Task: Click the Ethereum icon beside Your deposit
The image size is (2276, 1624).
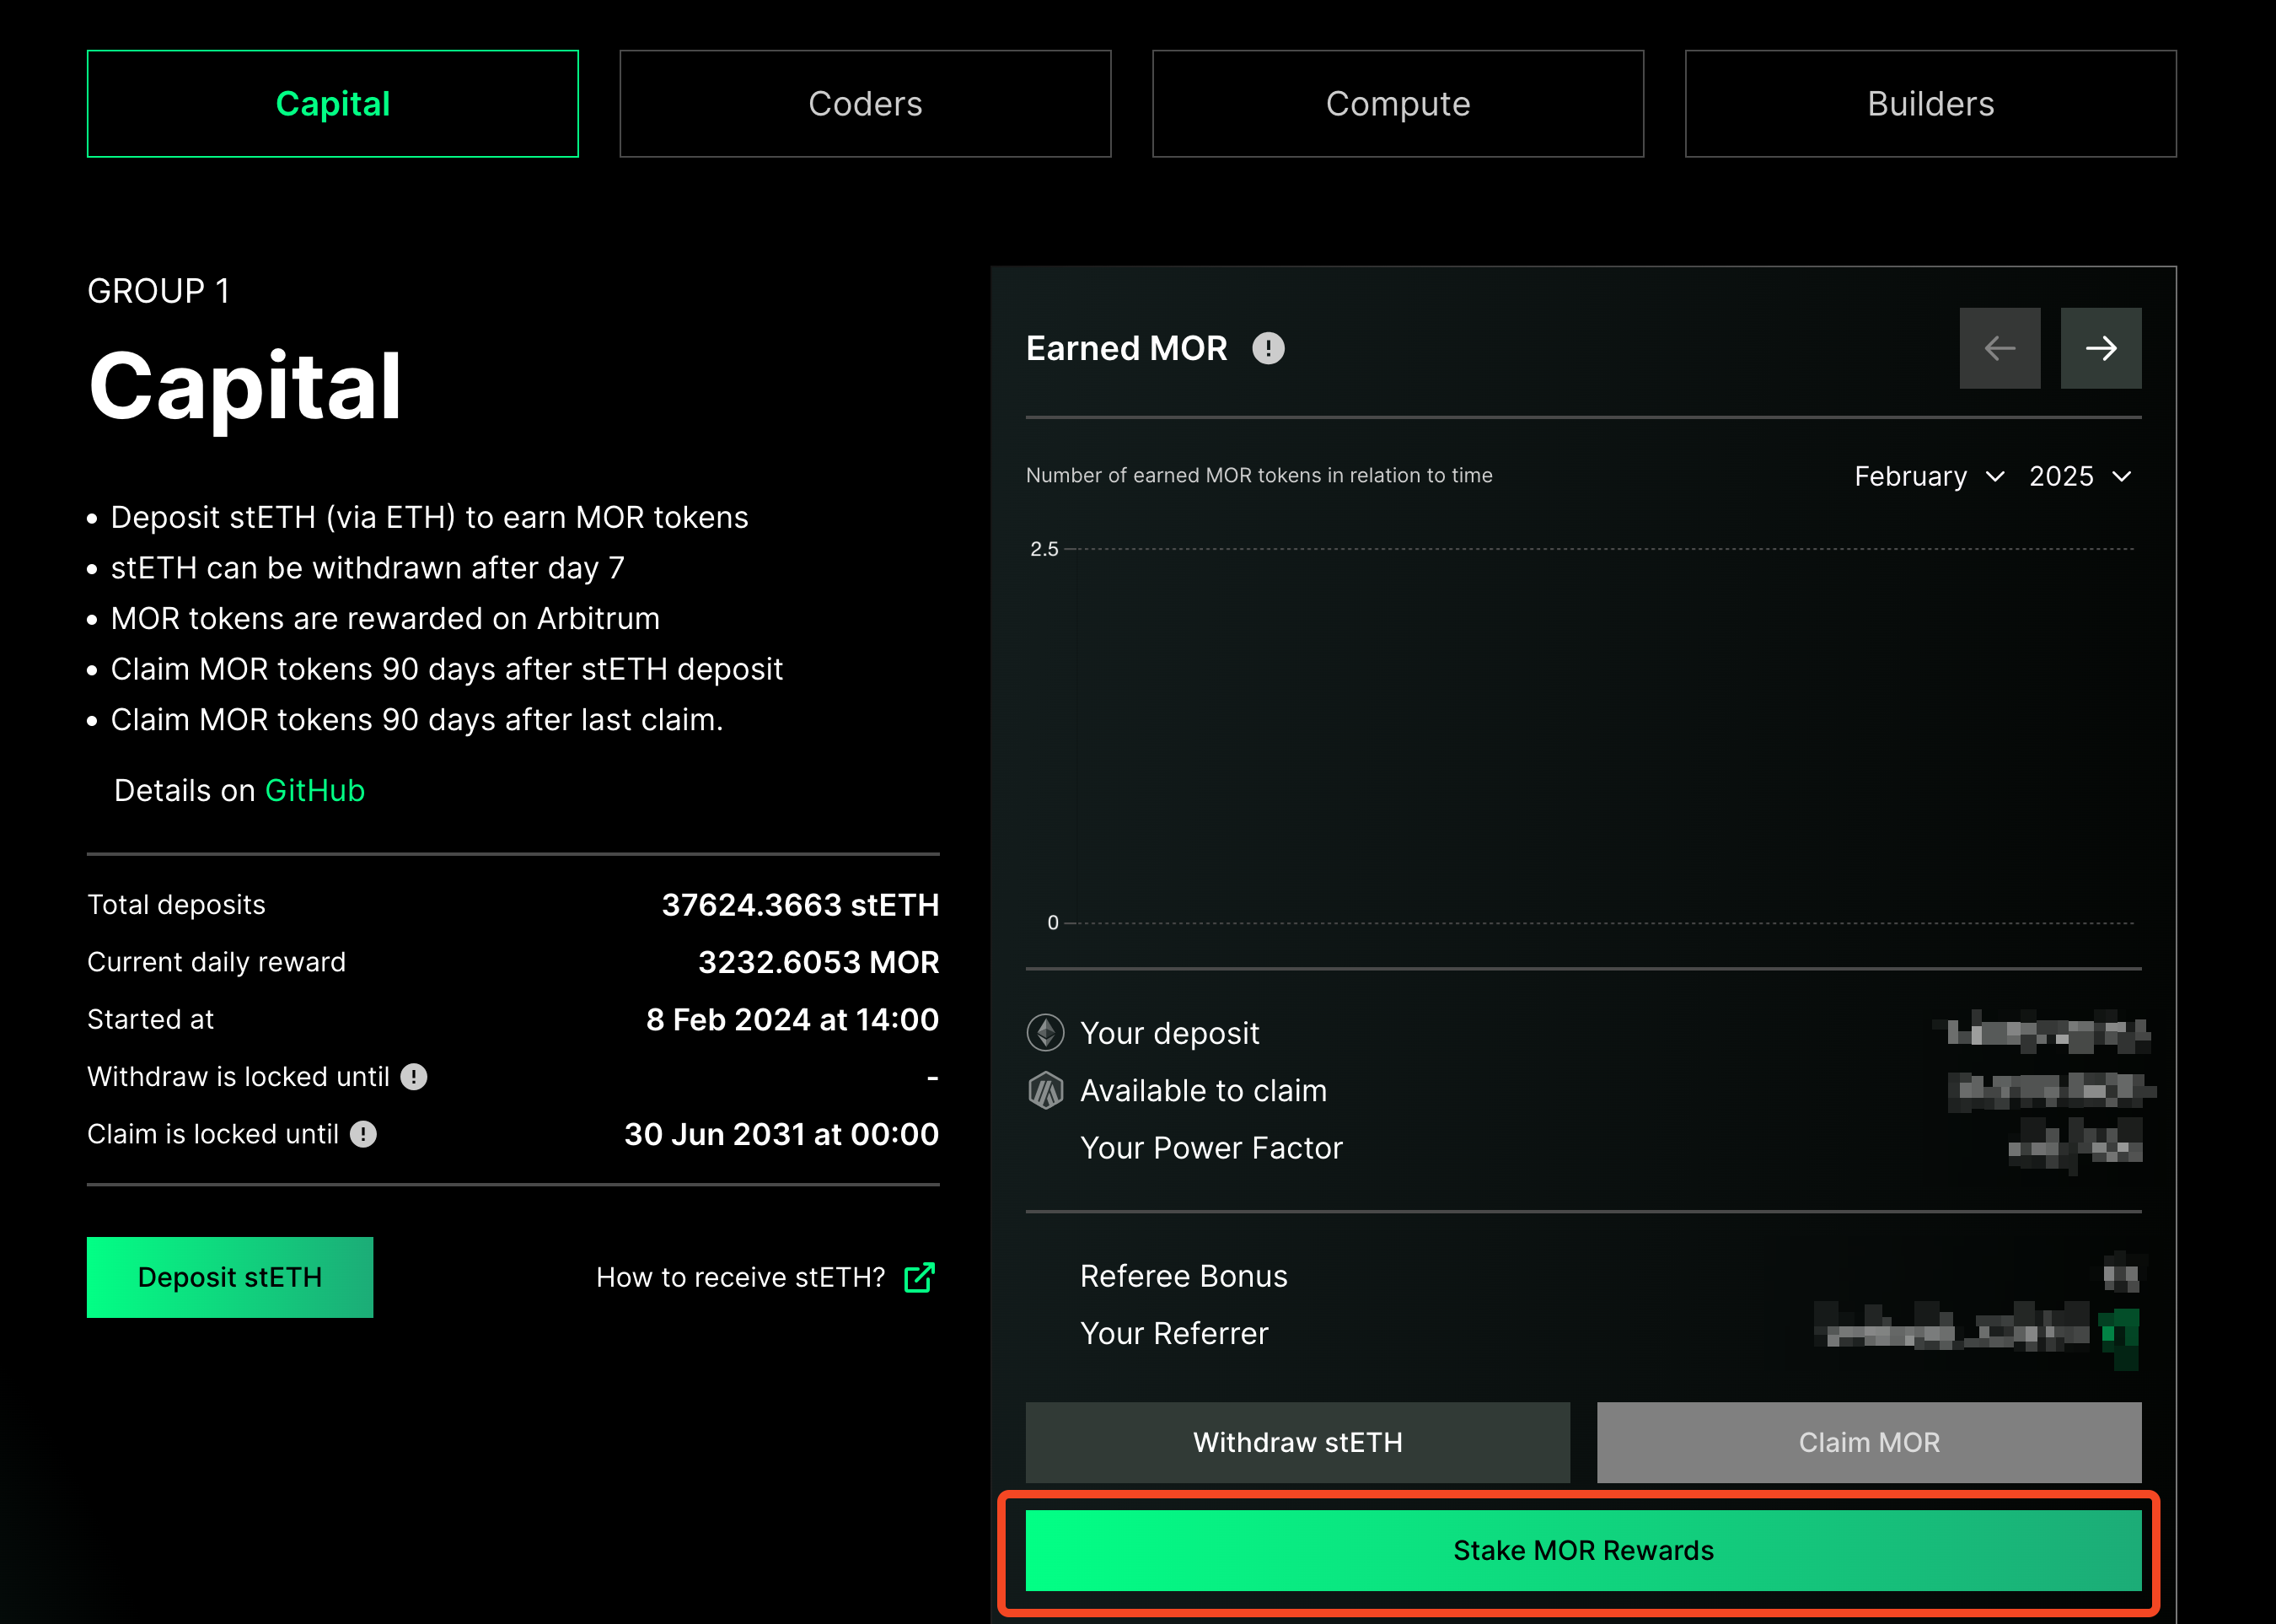Action: (1045, 1033)
